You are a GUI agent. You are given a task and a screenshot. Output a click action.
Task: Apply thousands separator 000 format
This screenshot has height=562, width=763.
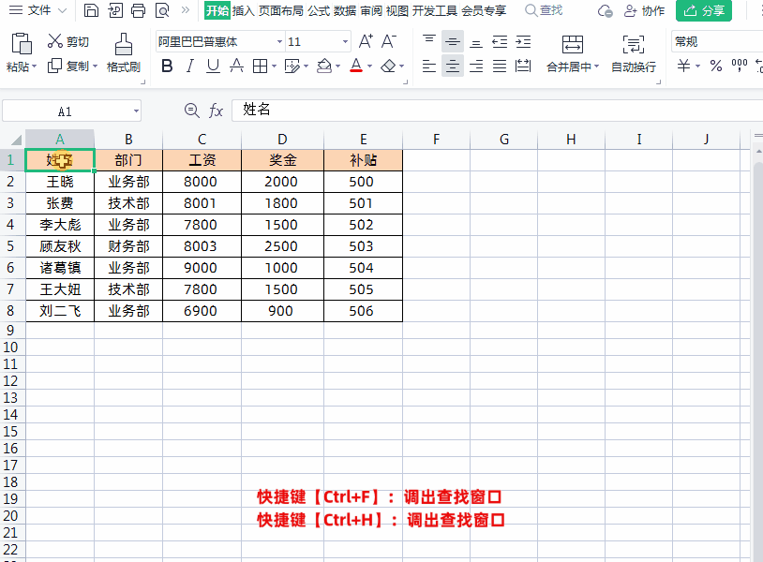[740, 66]
